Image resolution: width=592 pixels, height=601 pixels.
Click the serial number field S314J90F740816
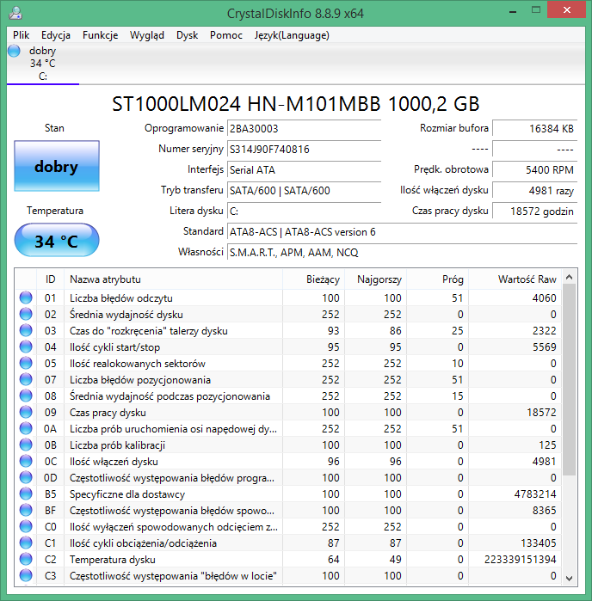(x=304, y=149)
